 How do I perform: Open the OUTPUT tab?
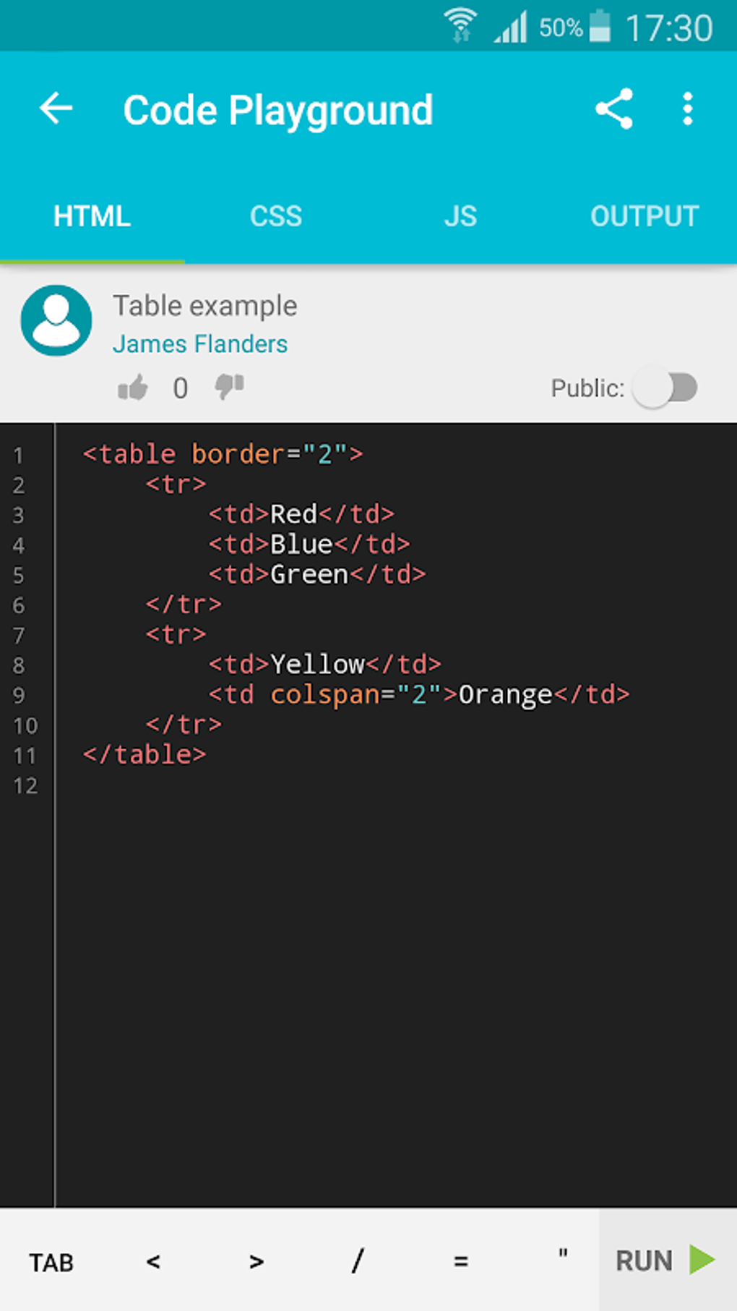click(x=644, y=215)
